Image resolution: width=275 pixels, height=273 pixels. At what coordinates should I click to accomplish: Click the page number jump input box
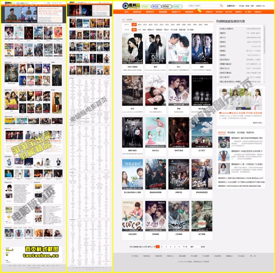tap(198, 247)
